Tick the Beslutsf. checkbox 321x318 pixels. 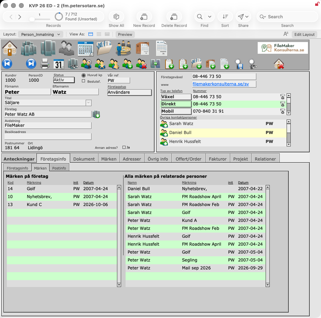83,81
